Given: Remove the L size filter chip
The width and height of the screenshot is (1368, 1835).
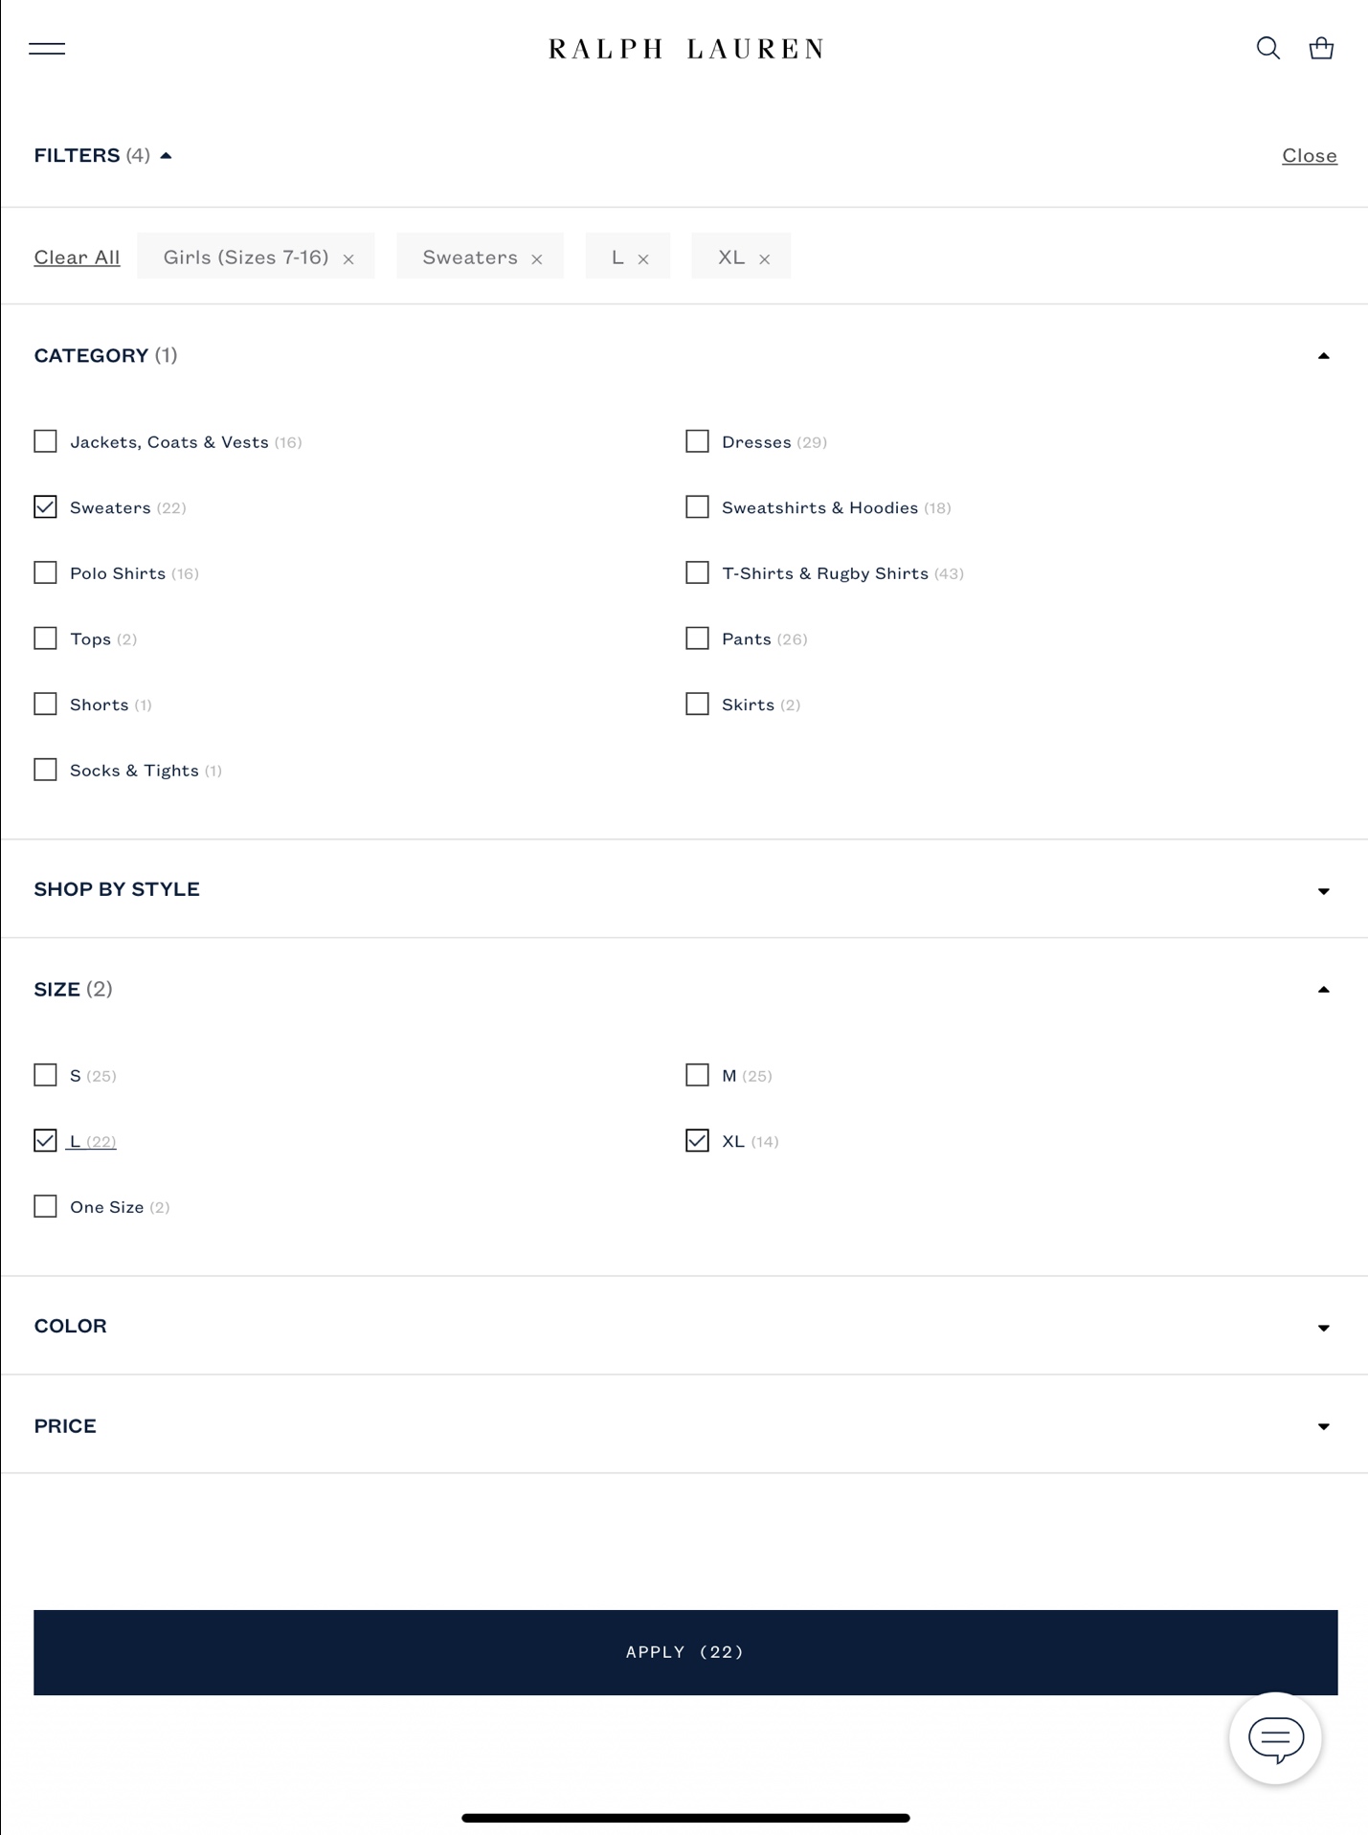Looking at the screenshot, I should 643,258.
